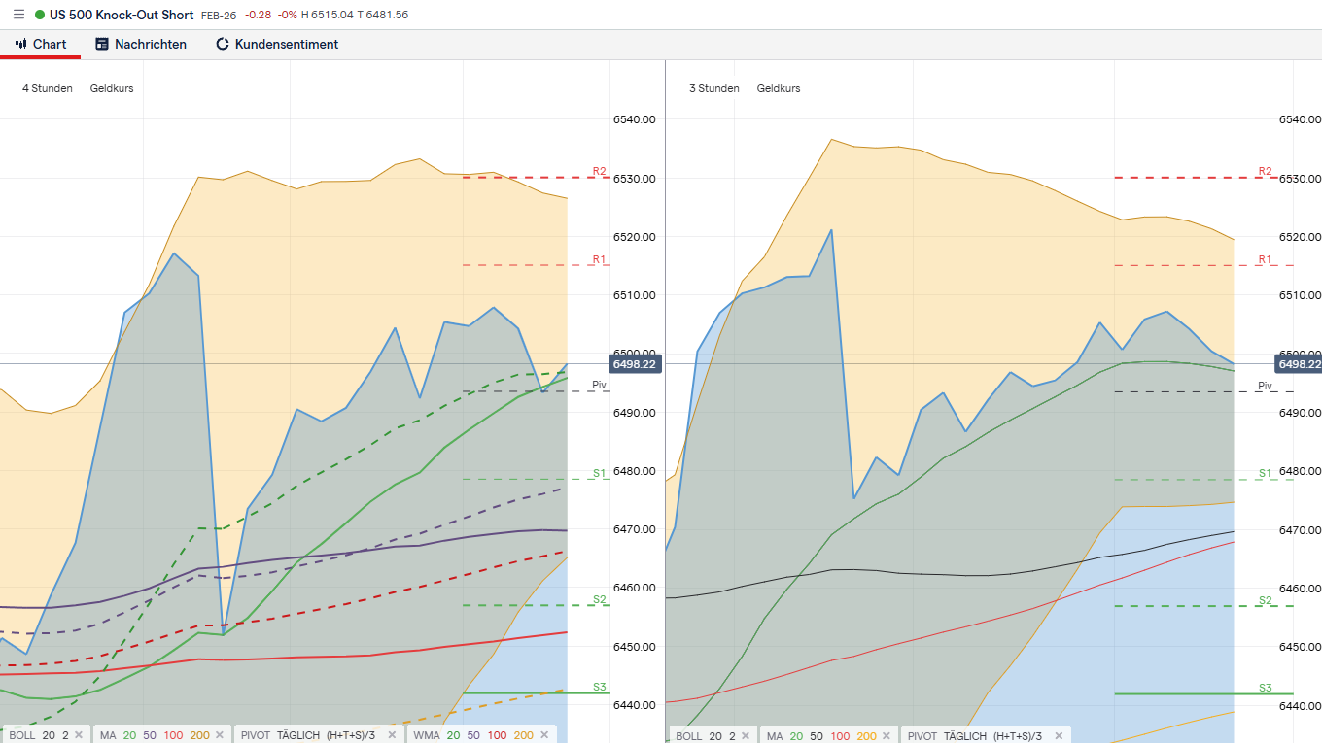Remove MA indicator from right chart
The width and height of the screenshot is (1322, 743).
point(887,735)
